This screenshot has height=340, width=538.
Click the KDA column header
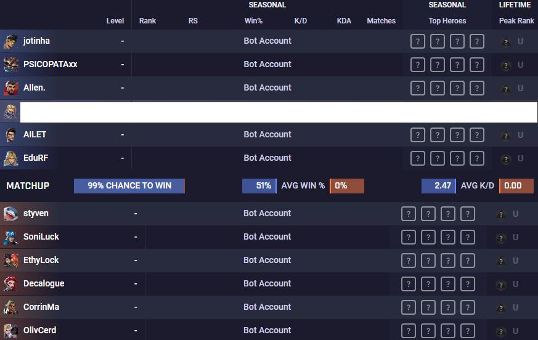(x=344, y=21)
